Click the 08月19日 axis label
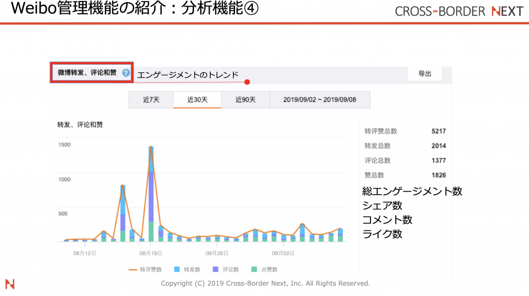529x296 pixels. (151, 253)
